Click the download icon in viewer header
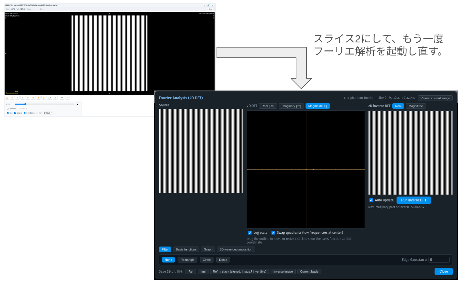Screen dimensions: 463x288 point(204,5)
